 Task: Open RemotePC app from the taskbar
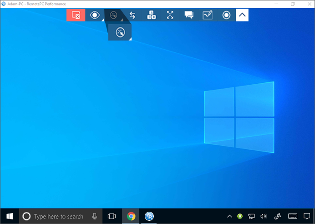pyautogui.click(x=149, y=216)
